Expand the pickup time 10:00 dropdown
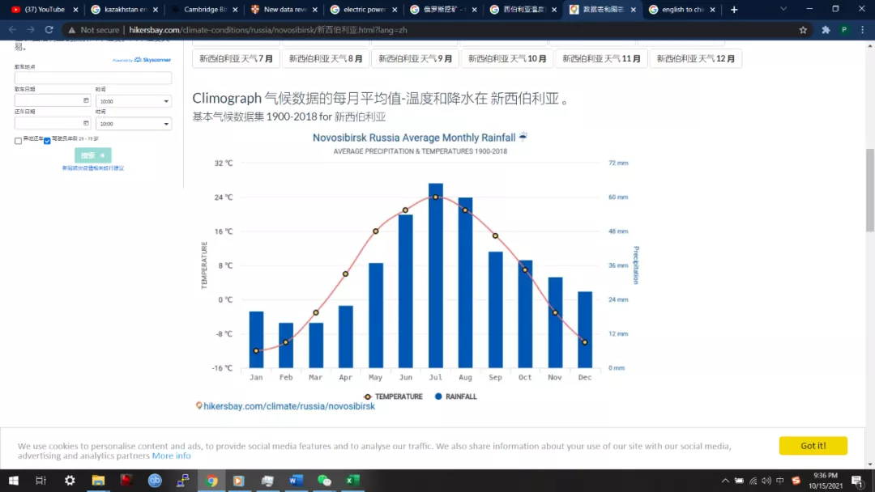875x492 pixels. tap(134, 101)
